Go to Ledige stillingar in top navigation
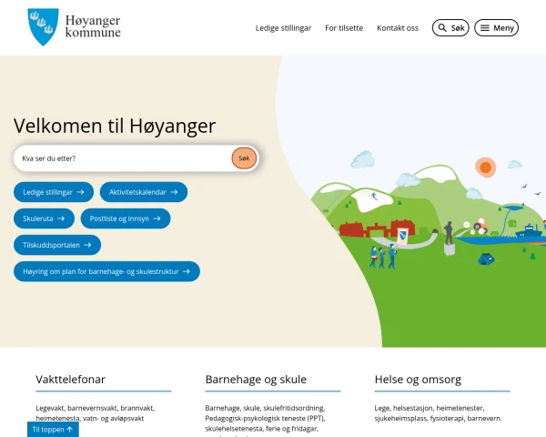 click(283, 28)
